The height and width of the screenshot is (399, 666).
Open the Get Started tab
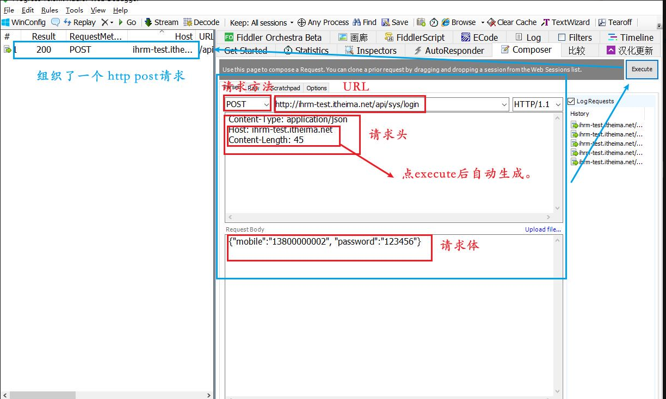[245, 51]
